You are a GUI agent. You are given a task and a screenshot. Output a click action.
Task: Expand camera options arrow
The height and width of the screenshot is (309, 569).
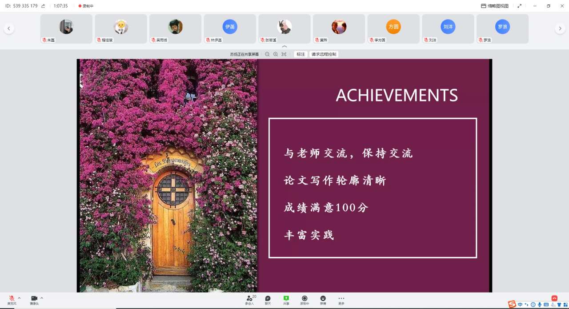coord(42,298)
